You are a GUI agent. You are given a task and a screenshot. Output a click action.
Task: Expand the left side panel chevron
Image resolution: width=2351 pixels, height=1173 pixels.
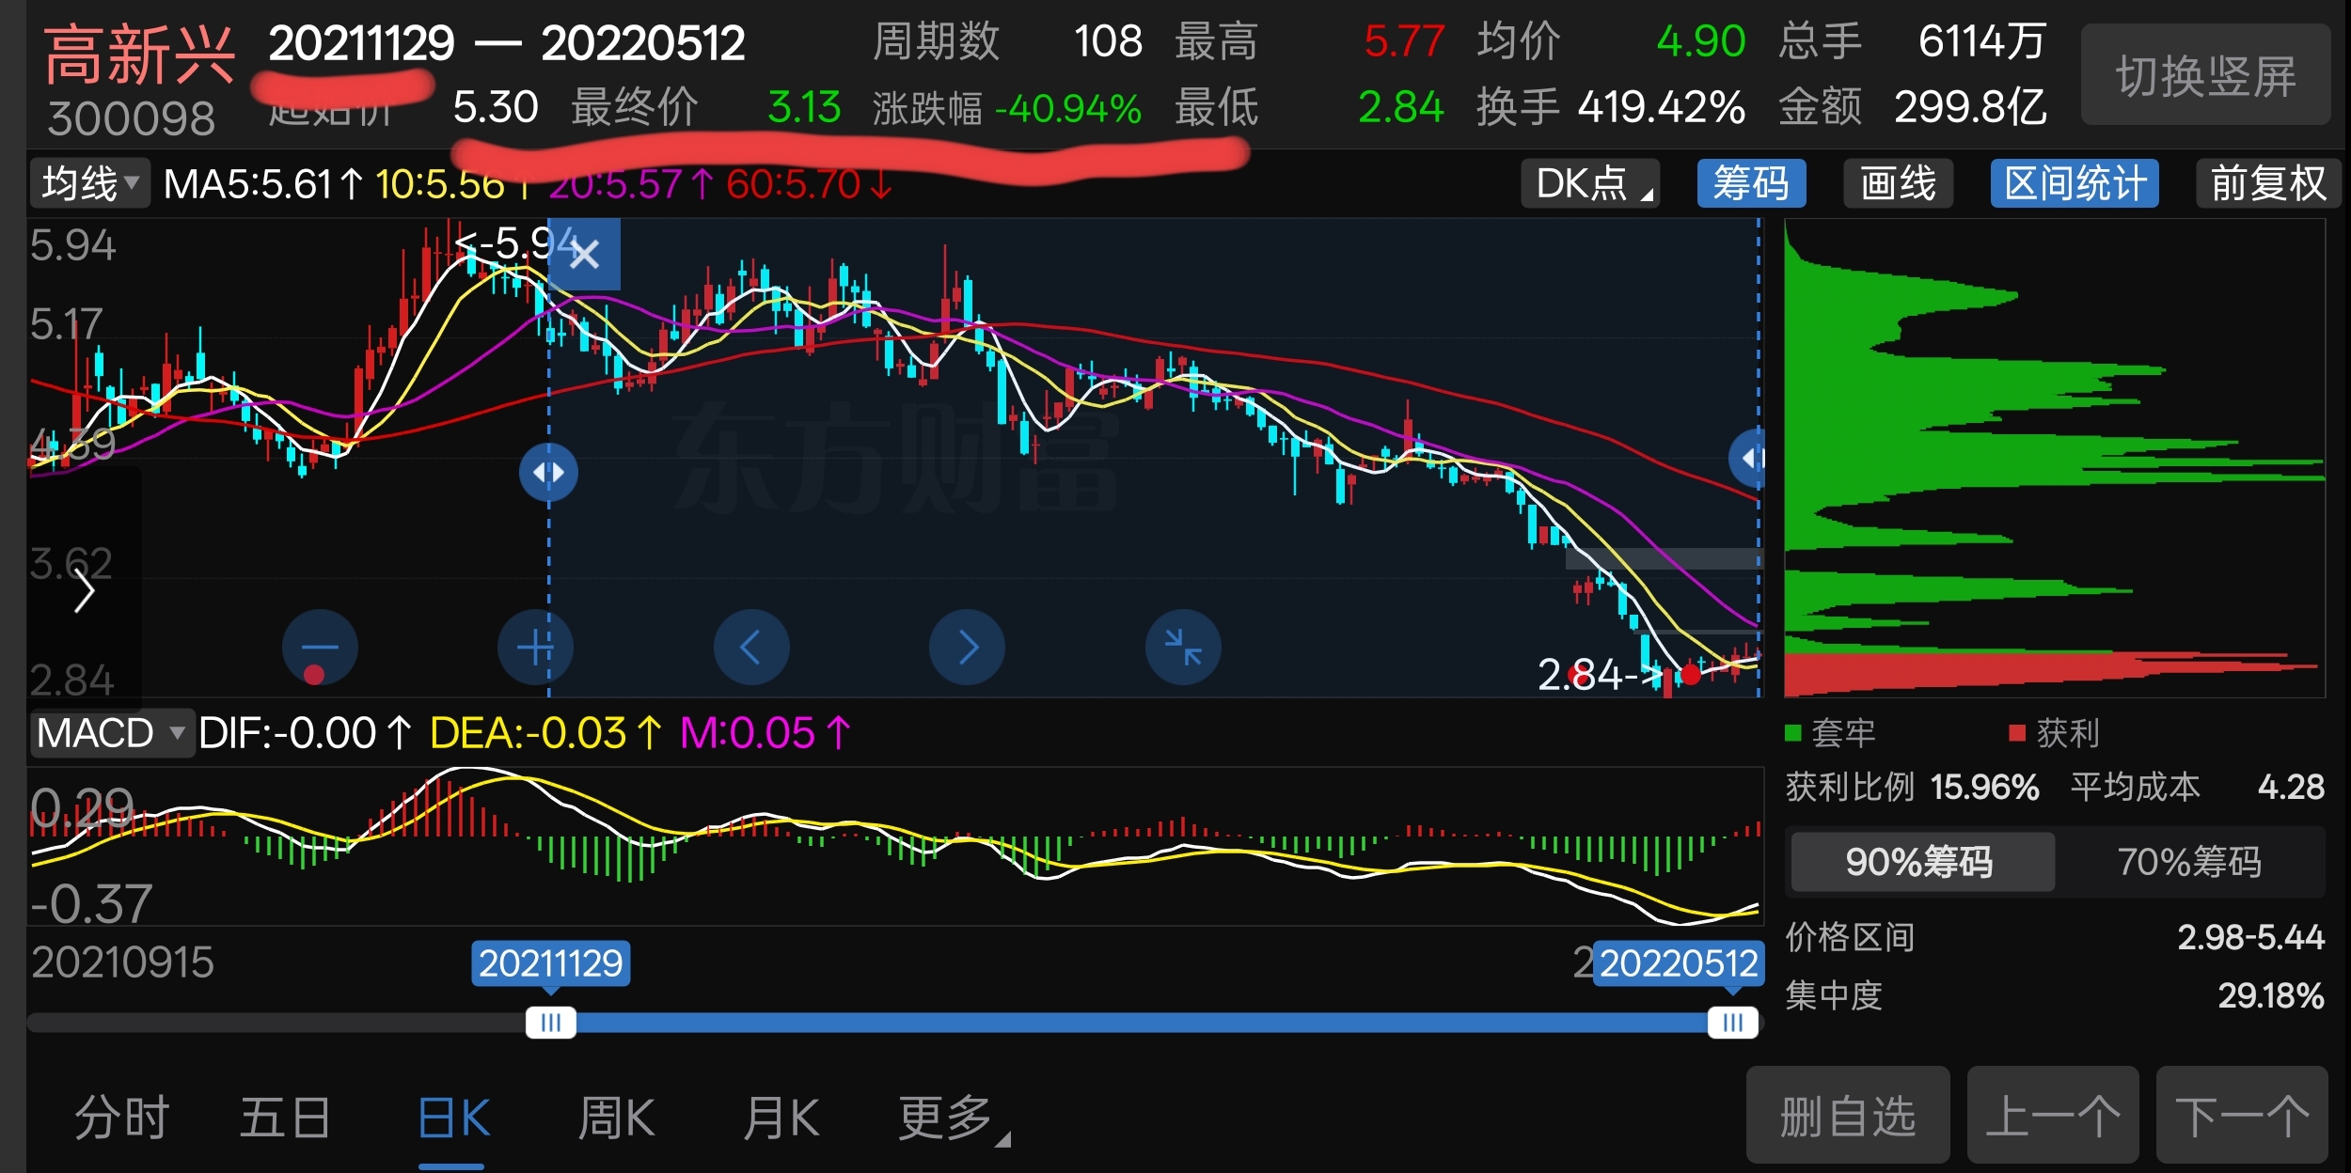coord(85,591)
